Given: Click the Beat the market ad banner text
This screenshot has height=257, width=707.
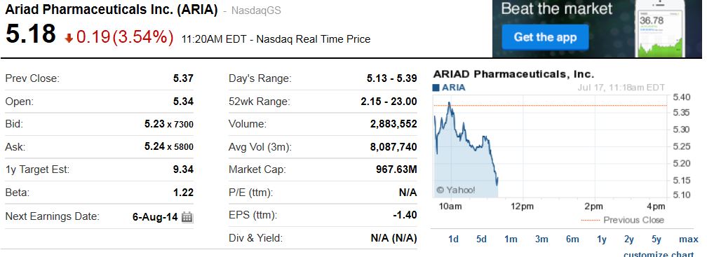Looking at the screenshot, I should tap(556, 8).
